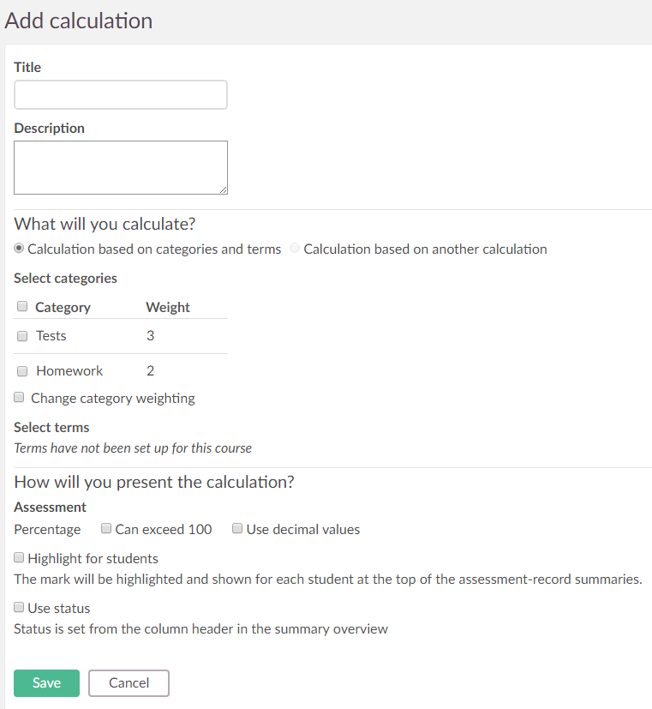
Task: Click the 'Weight' column header
Action: pos(168,307)
